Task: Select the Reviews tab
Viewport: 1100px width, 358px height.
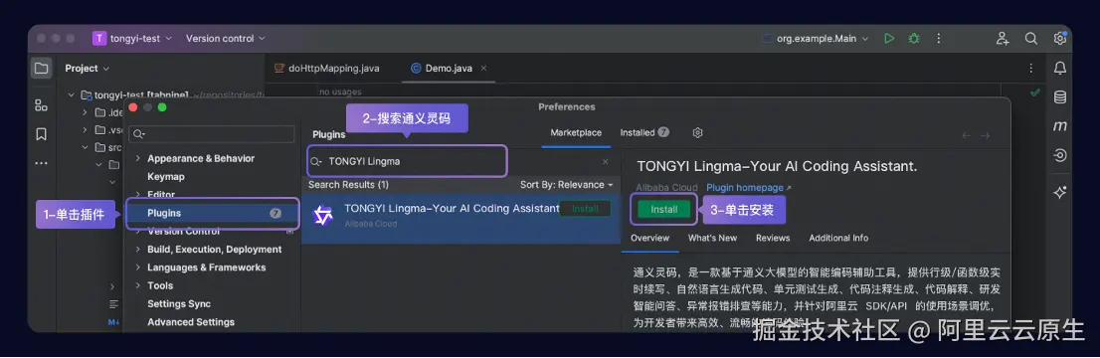Action: [x=773, y=238]
